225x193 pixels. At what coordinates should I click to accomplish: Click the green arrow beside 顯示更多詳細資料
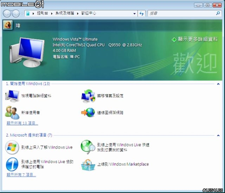click(x=174, y=39)
